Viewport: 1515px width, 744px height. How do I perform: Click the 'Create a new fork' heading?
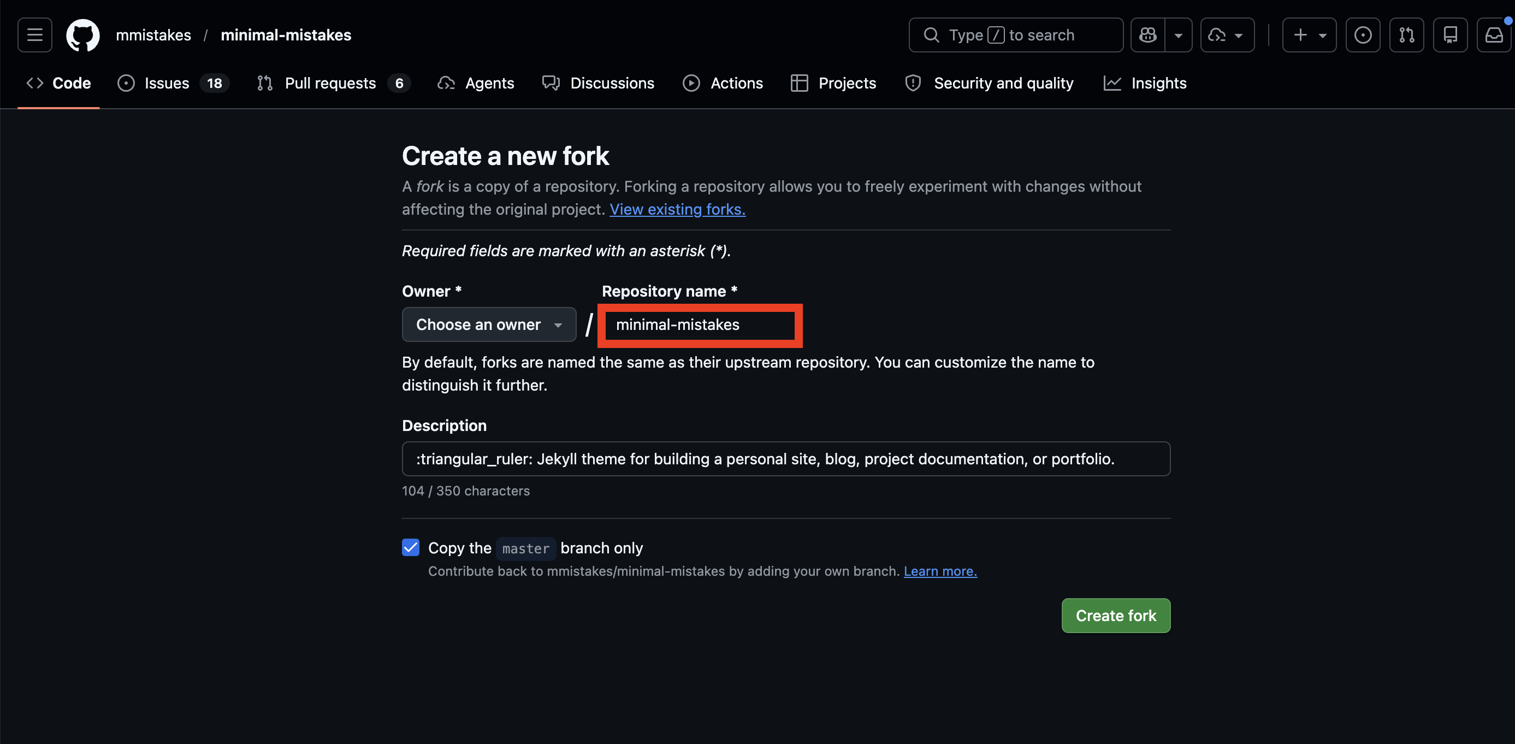click(505, 156)
